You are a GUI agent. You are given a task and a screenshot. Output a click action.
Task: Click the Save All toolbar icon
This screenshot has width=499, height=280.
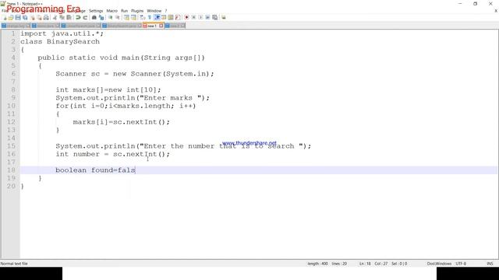point(25,17)
